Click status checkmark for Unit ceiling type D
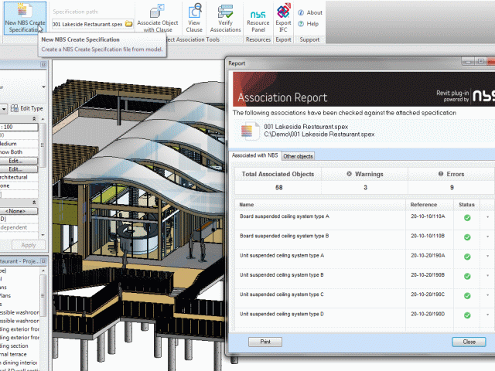Screen dimensions: 495x371 (467, 315)
